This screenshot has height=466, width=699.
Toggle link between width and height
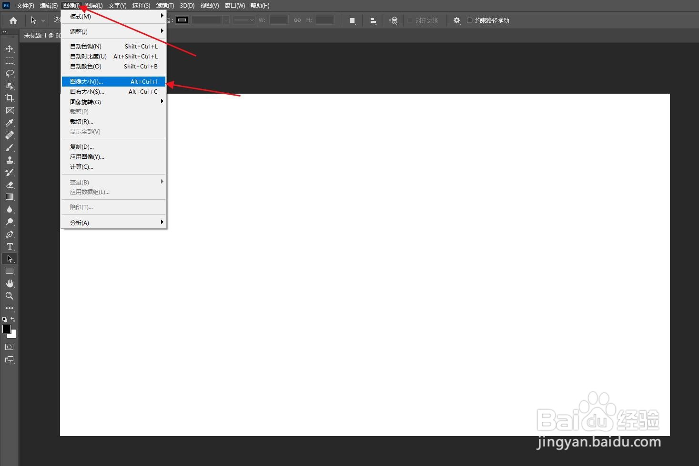coord(297,20)
